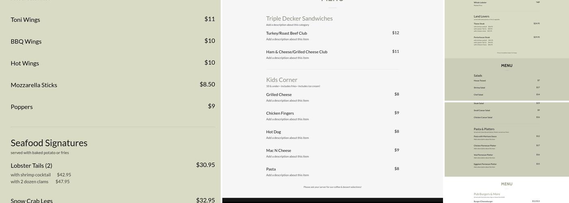569x203 pixels.
Task: Select Chicken Parmesan Platter item
Action: point(485,145)
